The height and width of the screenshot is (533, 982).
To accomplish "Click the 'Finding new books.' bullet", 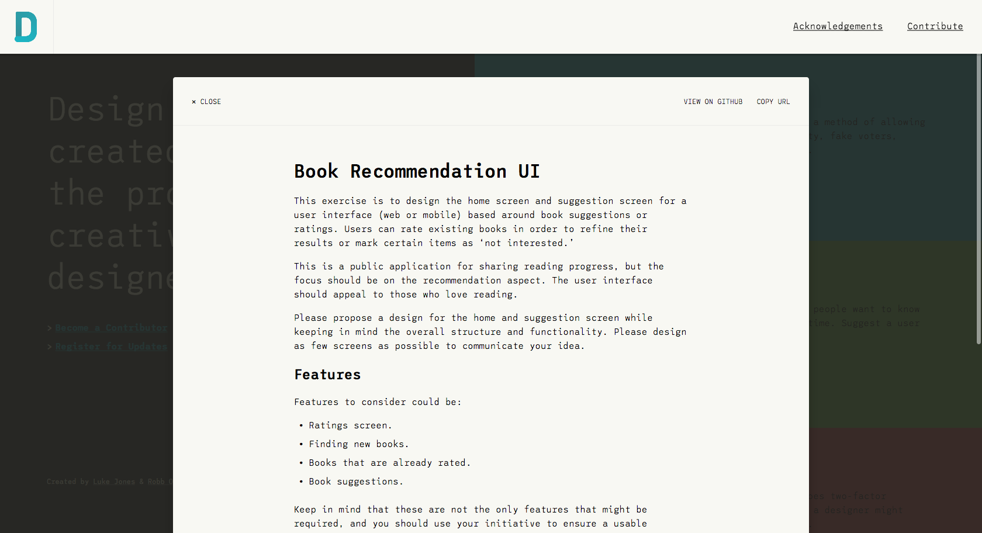I will [359, 444].
